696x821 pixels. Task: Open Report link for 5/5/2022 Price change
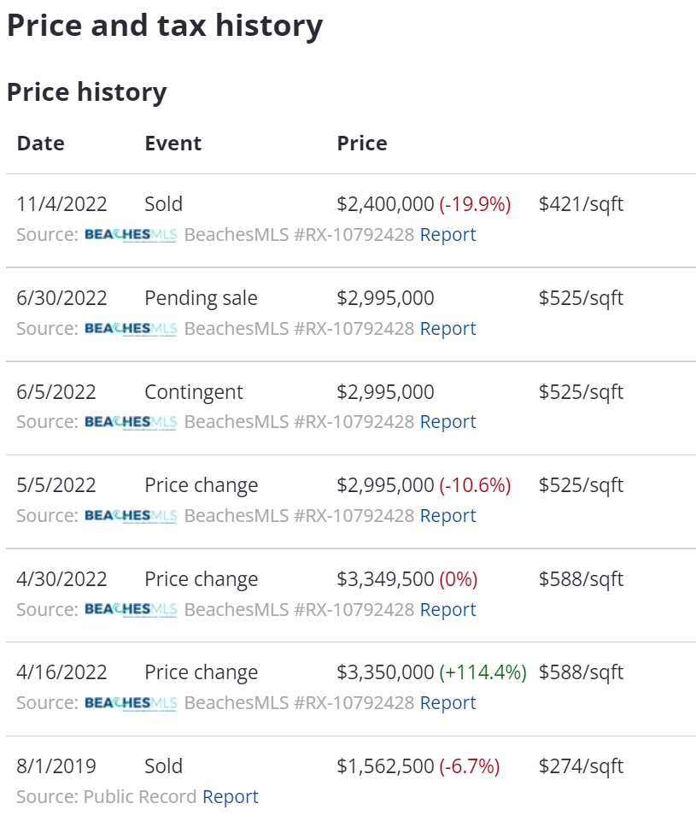click(448, 516)
